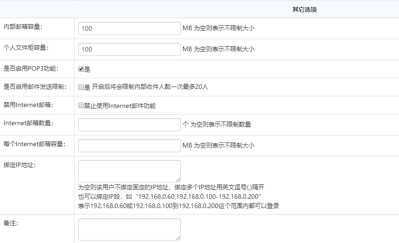Uncheck the 是否启用POP3功能 checkbox
The height and width of the screenshot is (243, 399).
81,69
